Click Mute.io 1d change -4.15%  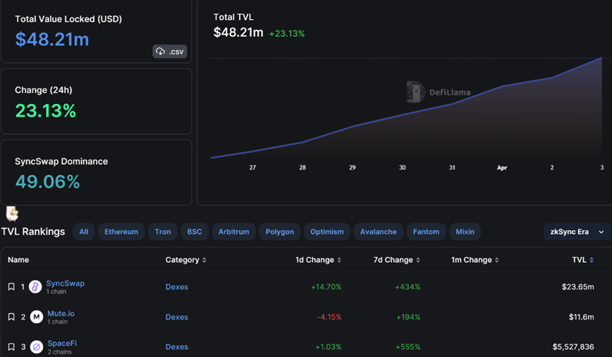tap(329, 317)
